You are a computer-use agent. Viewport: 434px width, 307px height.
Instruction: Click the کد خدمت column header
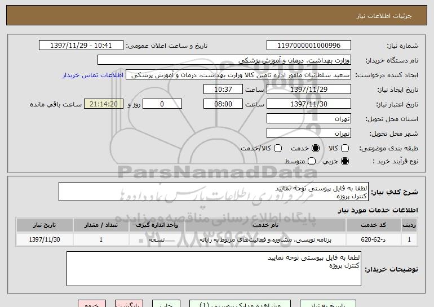373,225
